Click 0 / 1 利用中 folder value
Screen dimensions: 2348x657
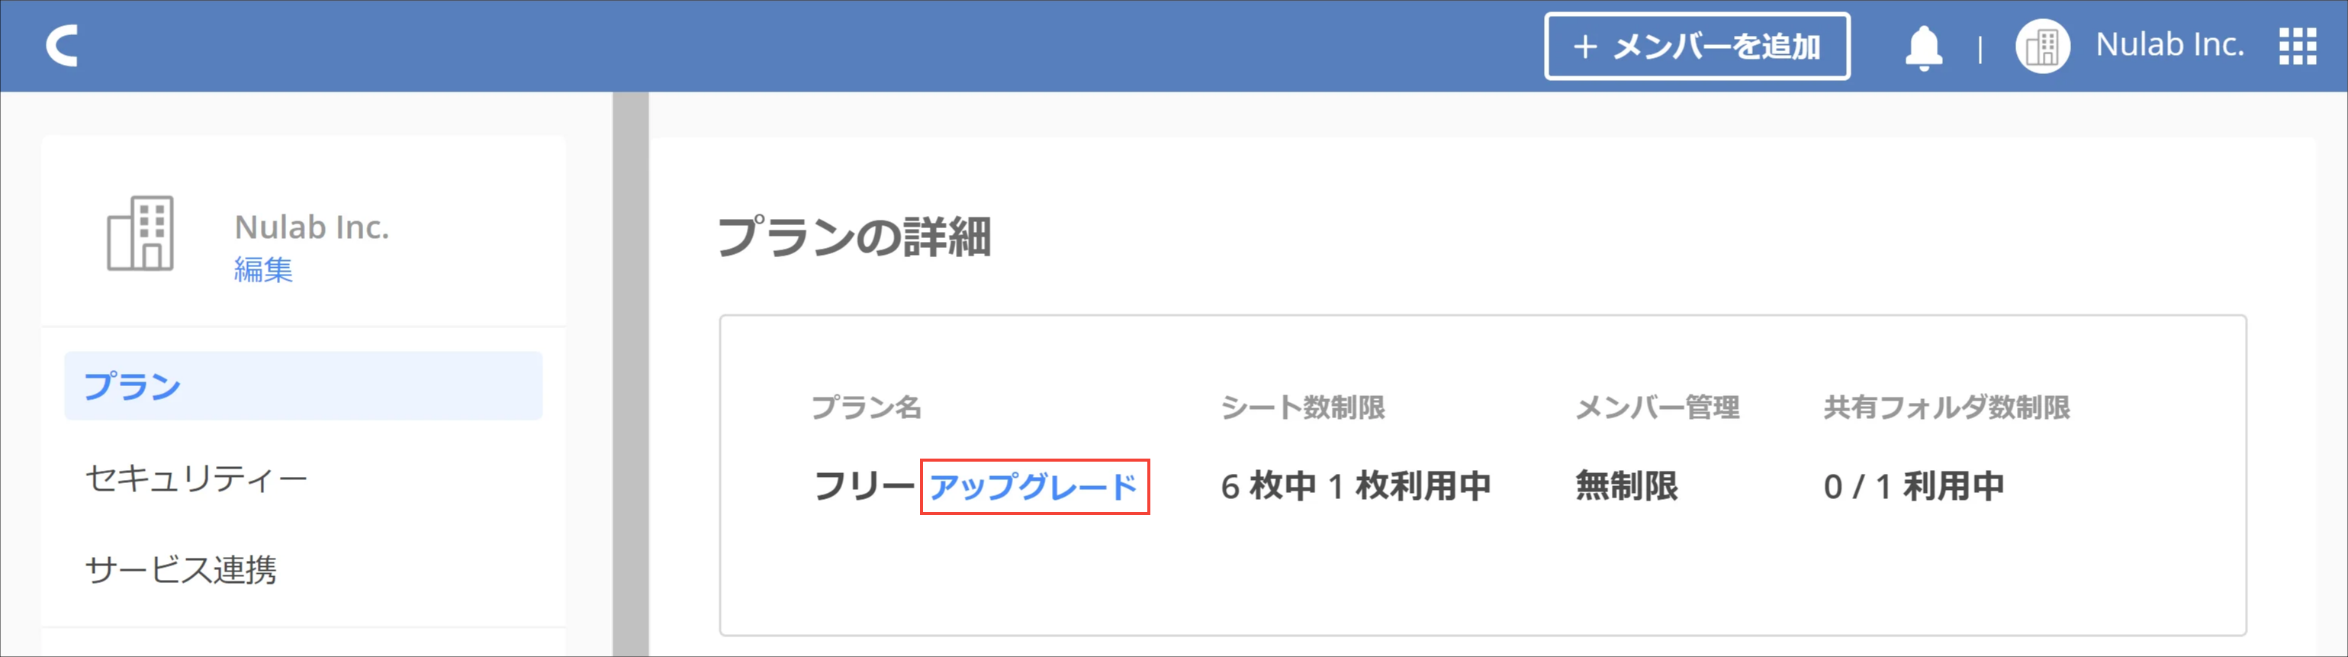1913,485
